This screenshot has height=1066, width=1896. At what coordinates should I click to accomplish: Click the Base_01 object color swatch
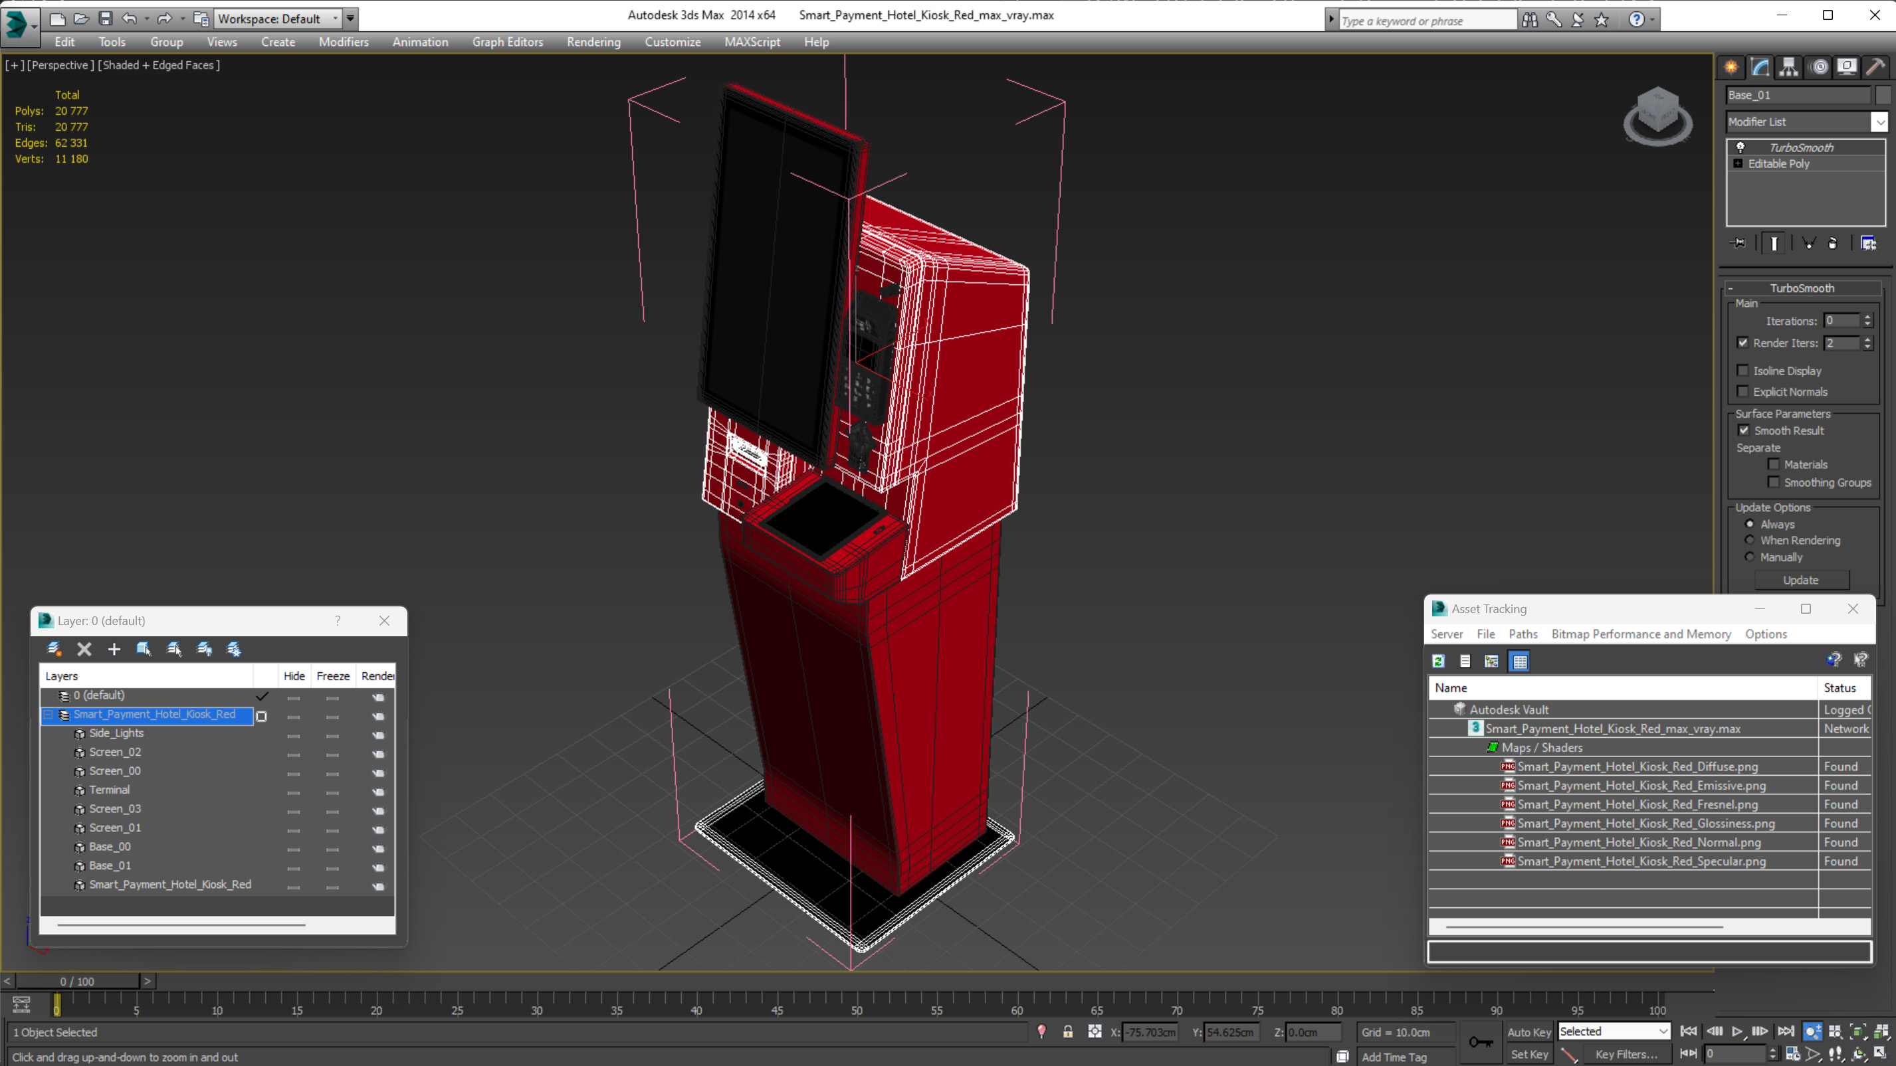1883,95
